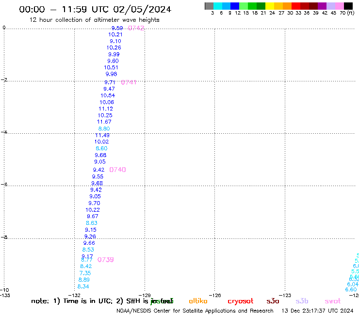Select the s3b legend label
This screenshot has width=359, height=315.
pyautogui.click(x=302, y=301)
